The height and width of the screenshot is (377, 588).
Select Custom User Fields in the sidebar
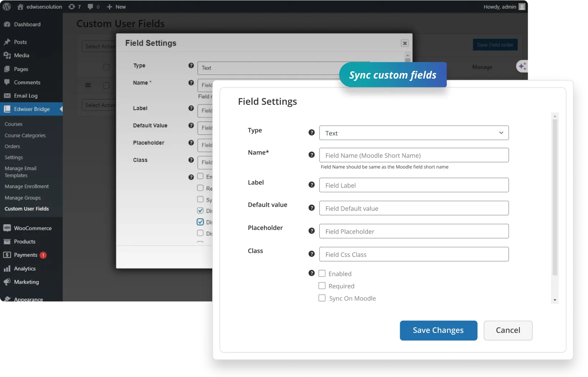[x=27, y=208]
